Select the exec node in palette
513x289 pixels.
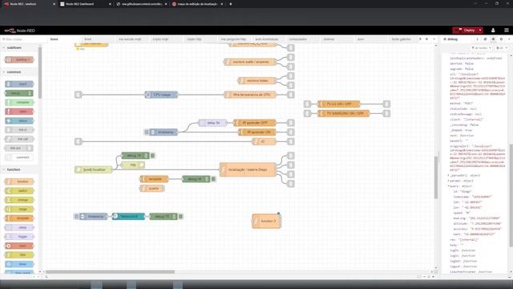pos(19,246)
